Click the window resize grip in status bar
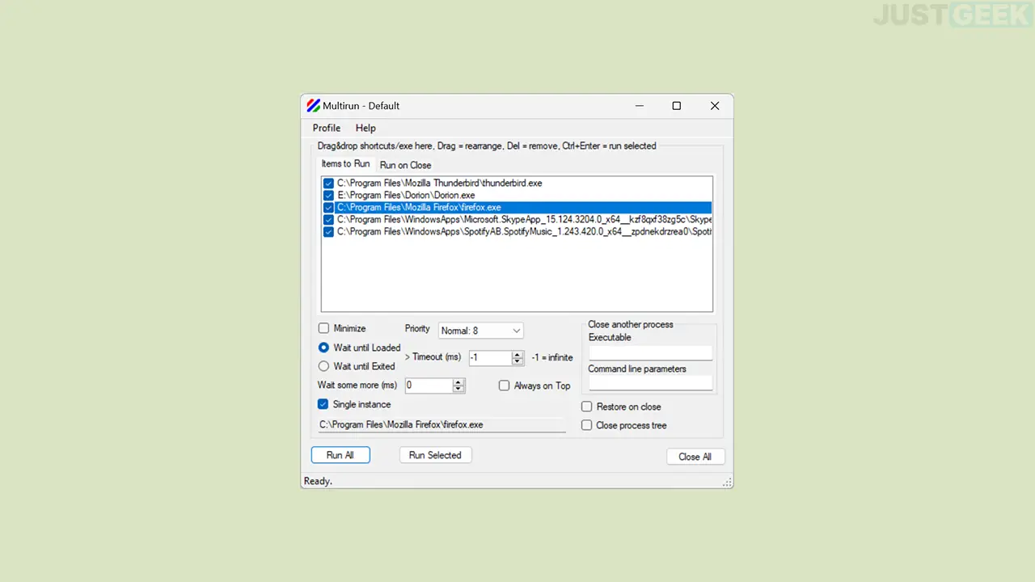 click(728, 483)
